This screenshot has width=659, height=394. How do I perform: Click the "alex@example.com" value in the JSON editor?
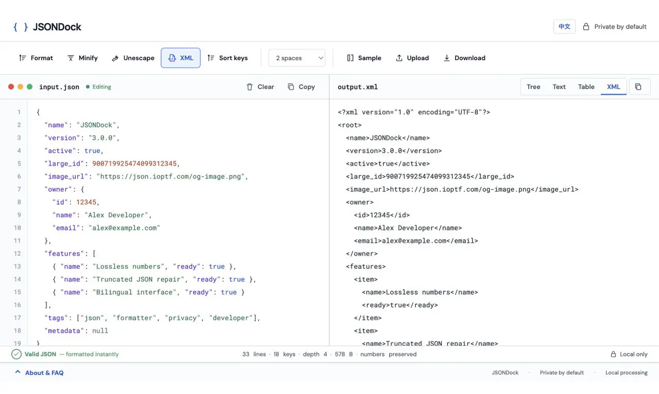click(x=125, y=228)
